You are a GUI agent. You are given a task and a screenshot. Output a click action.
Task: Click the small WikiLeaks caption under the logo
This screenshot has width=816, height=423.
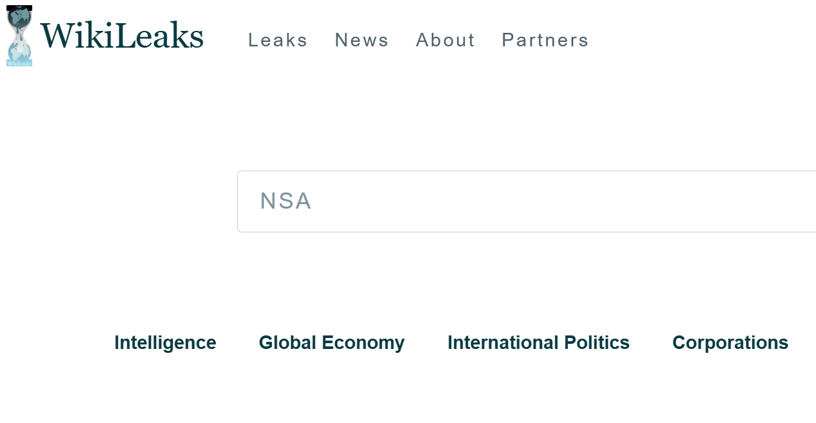tap(19, 63)
